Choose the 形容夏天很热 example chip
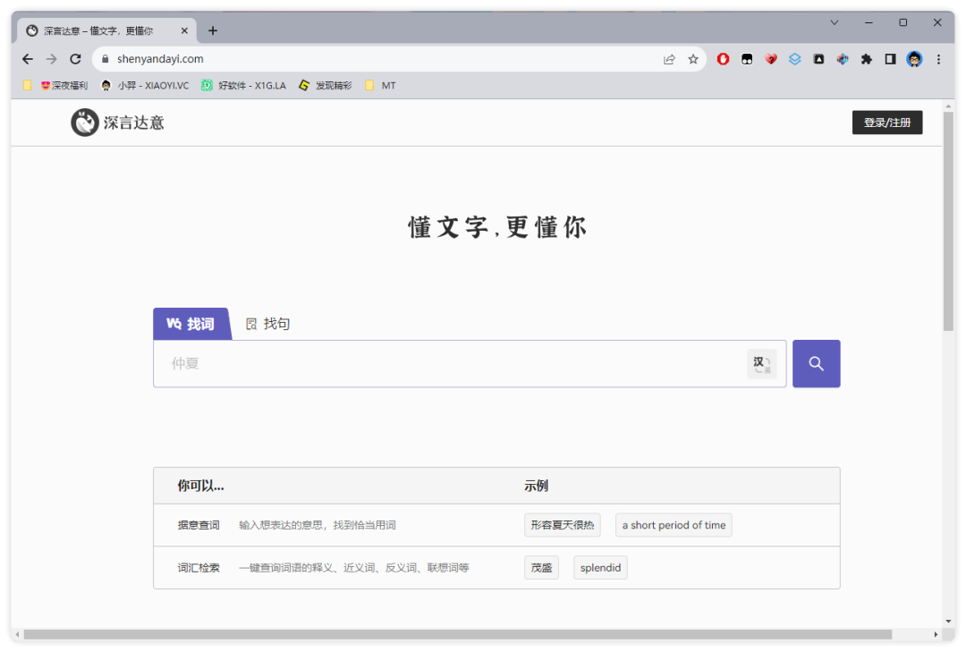966x652 pixels. [x=562, y=525]
